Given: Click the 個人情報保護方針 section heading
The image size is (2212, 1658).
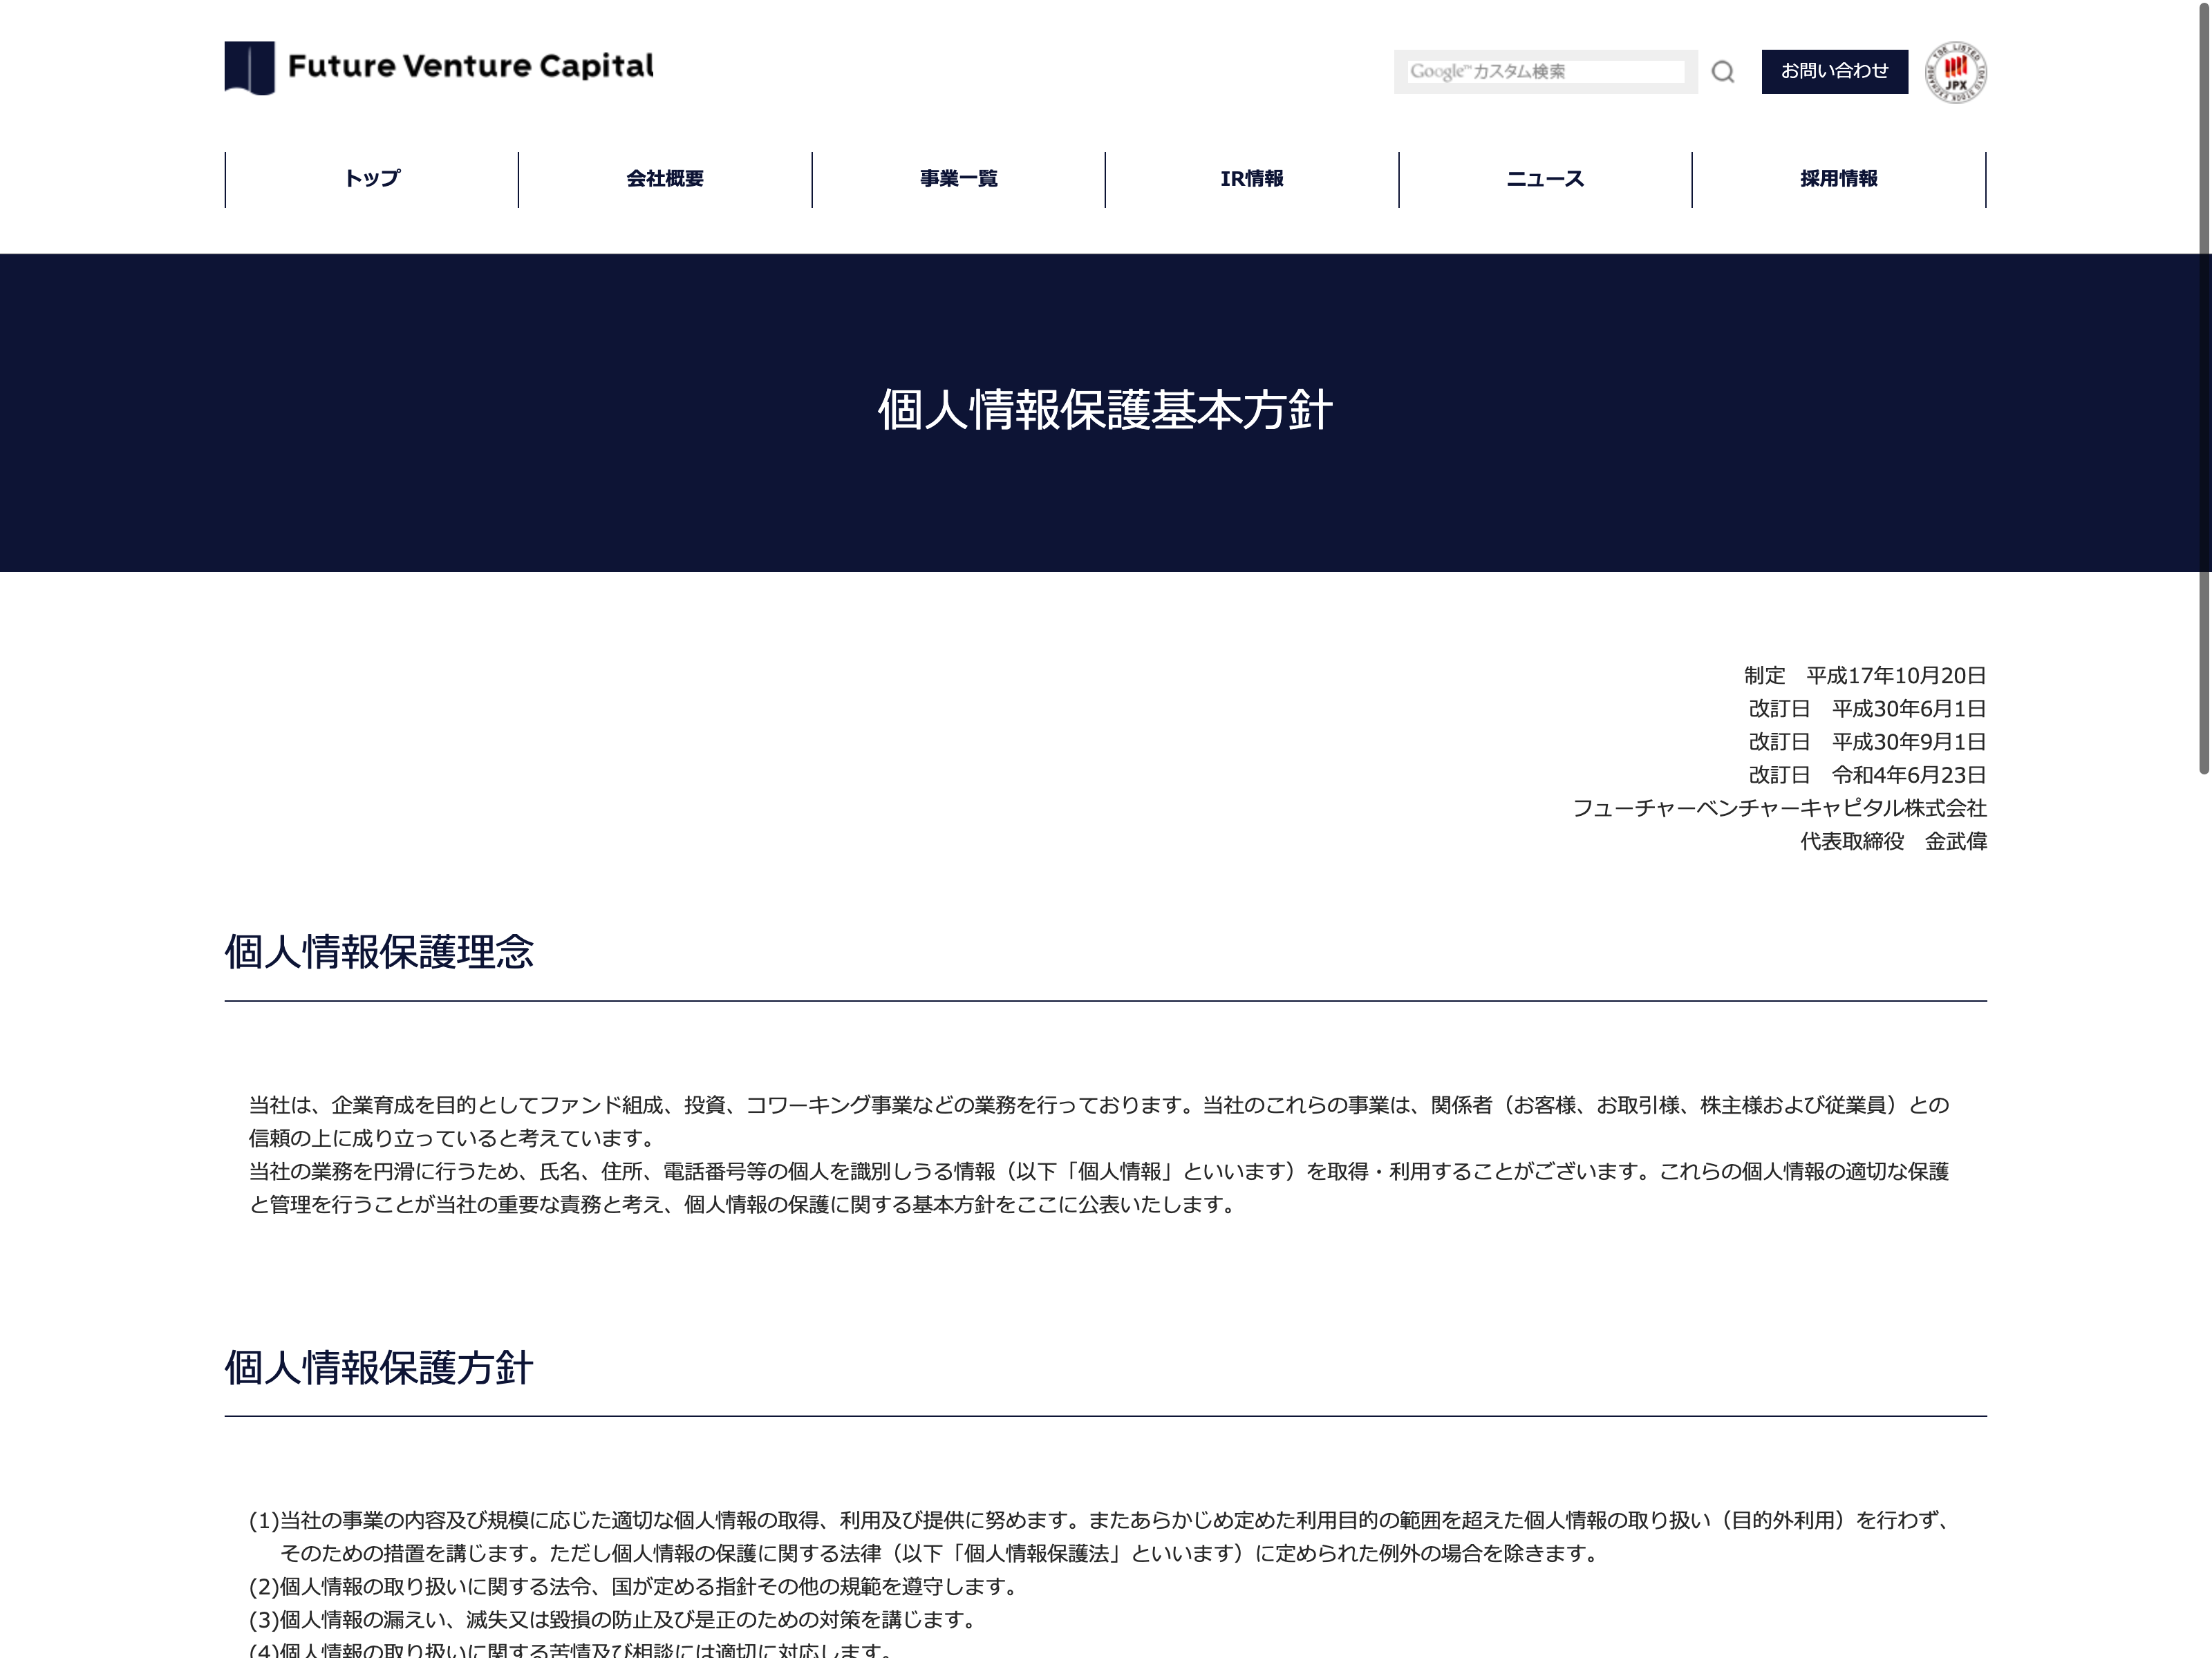Looking at the screenshot, I should click(x=379, y=1367).
